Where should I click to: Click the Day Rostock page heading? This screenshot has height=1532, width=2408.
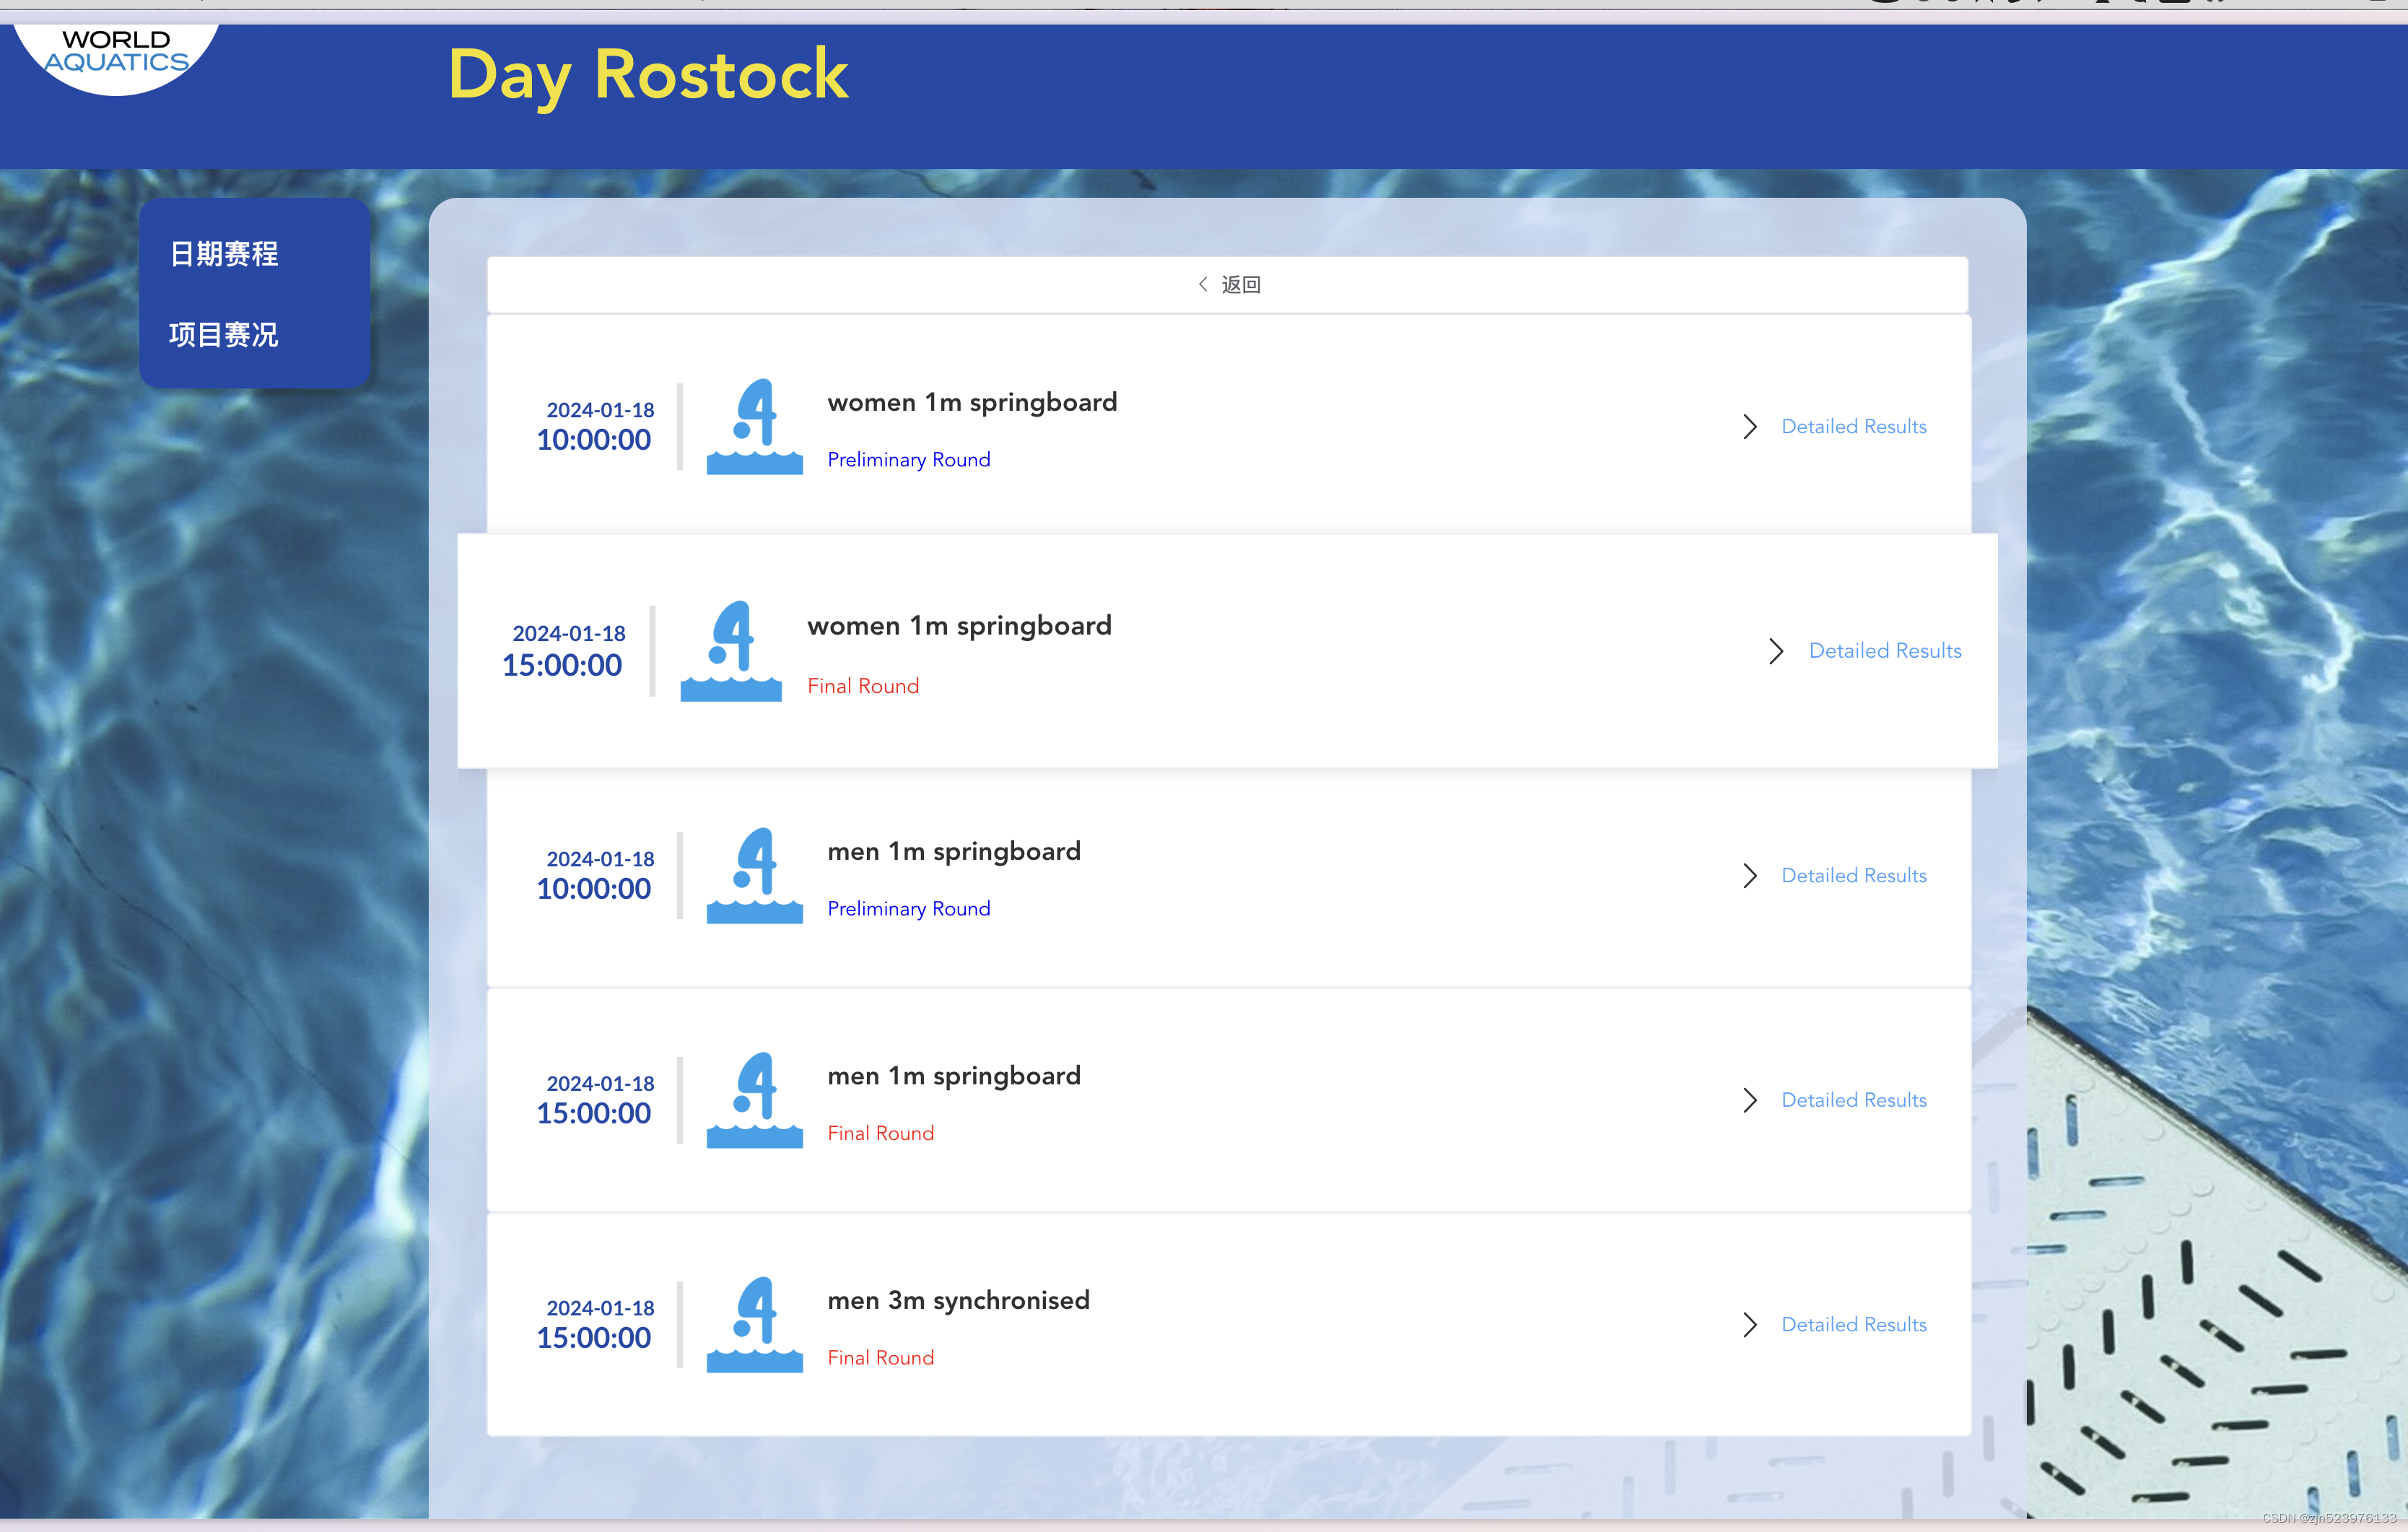click(x=648, y=75)
